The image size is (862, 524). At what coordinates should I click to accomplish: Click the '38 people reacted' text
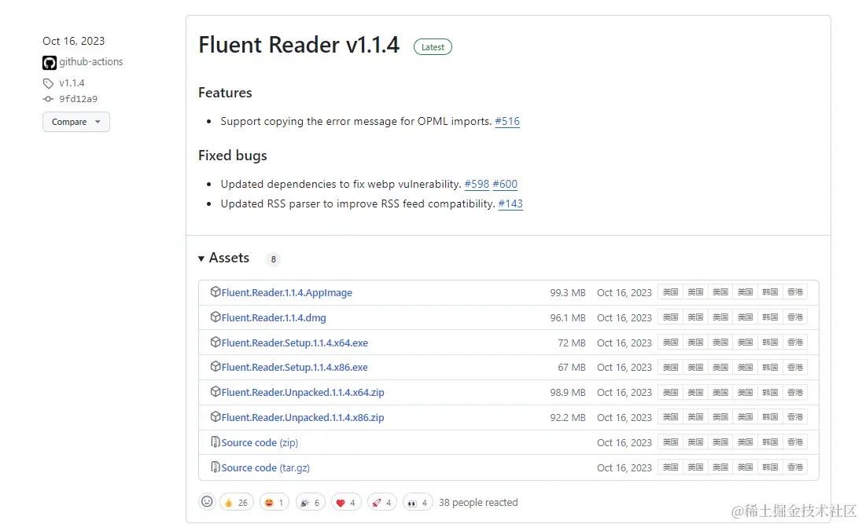[x=478, y=503]
